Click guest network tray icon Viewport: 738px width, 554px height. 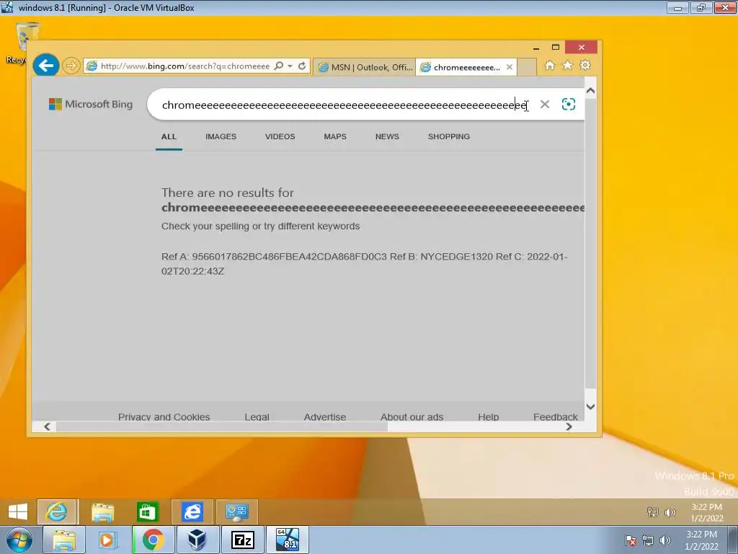(652, 512)
